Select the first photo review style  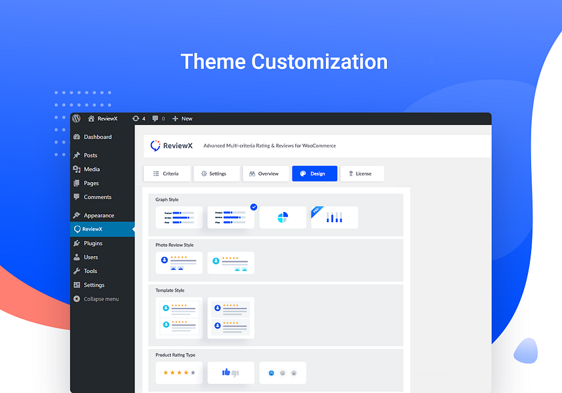pos(179,263)
